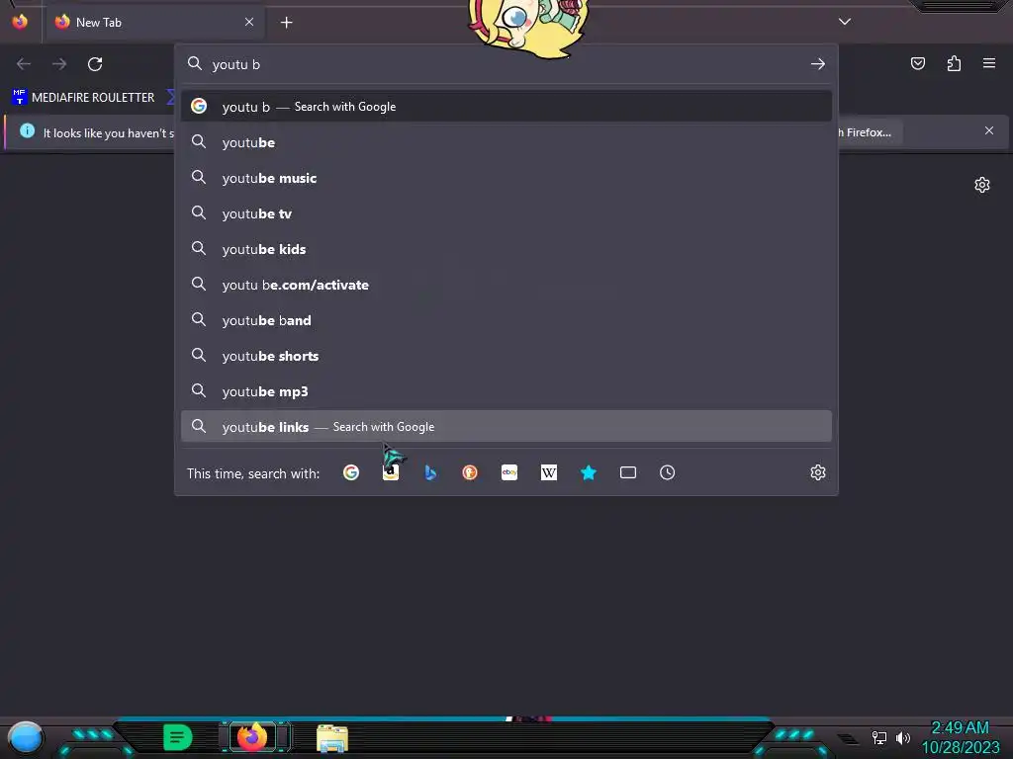Choose Bing one-off search icon
1013x759 pixels.
point(430,472)
